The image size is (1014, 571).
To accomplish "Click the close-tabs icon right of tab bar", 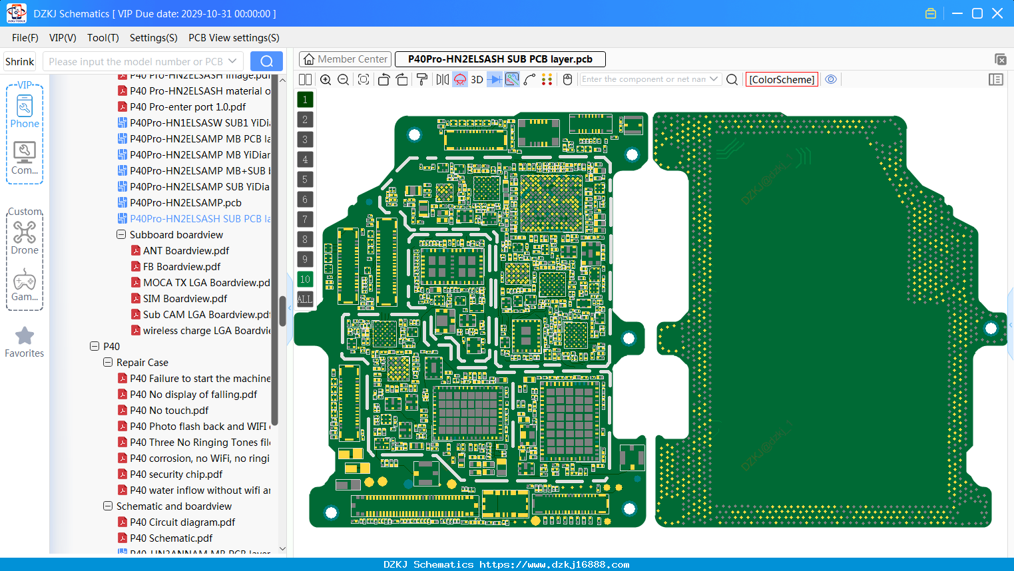I will 1000,59.
